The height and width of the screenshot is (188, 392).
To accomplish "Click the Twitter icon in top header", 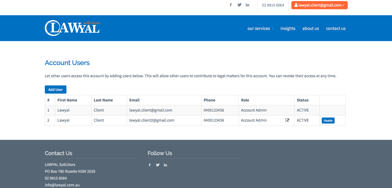I will [239, 5].
